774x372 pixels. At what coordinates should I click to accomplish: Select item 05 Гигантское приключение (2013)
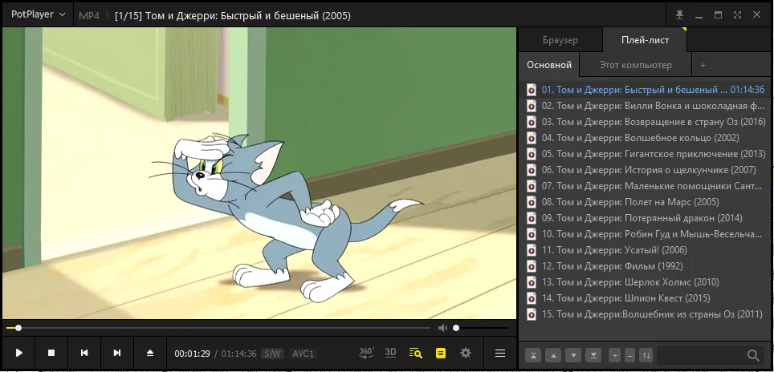[x=645, y=154]
